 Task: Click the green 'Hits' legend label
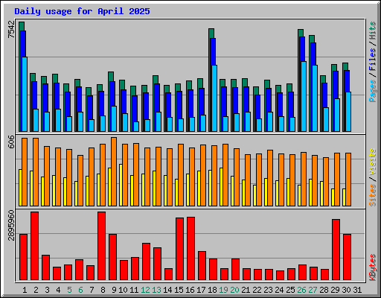tap(372, 31)
